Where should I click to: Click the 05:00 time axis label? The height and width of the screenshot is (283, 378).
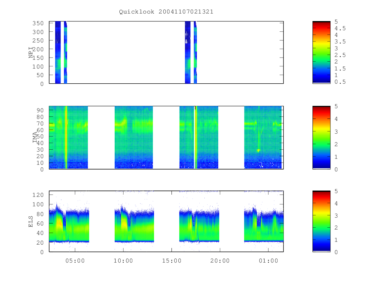(75, 261)
